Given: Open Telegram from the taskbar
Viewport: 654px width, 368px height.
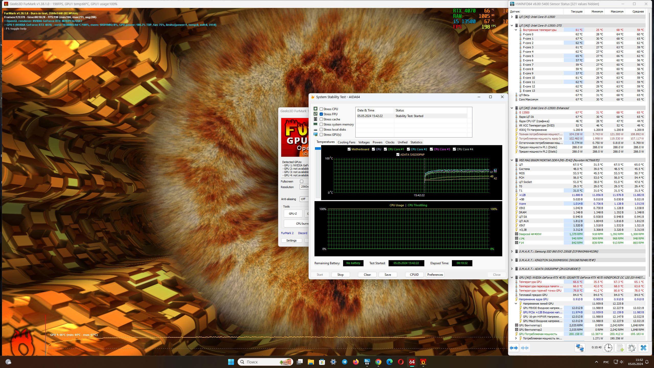Looking at the screenshot, I should 344,362.
